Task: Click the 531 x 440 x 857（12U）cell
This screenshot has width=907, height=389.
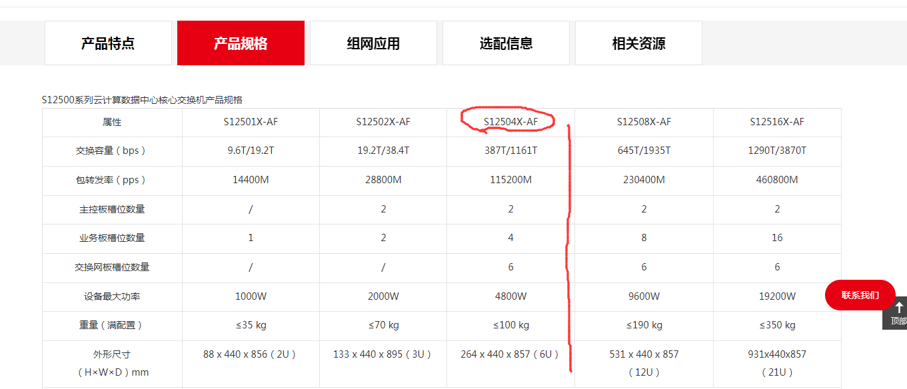Action: pyautogui.click(x=644, y=363)
